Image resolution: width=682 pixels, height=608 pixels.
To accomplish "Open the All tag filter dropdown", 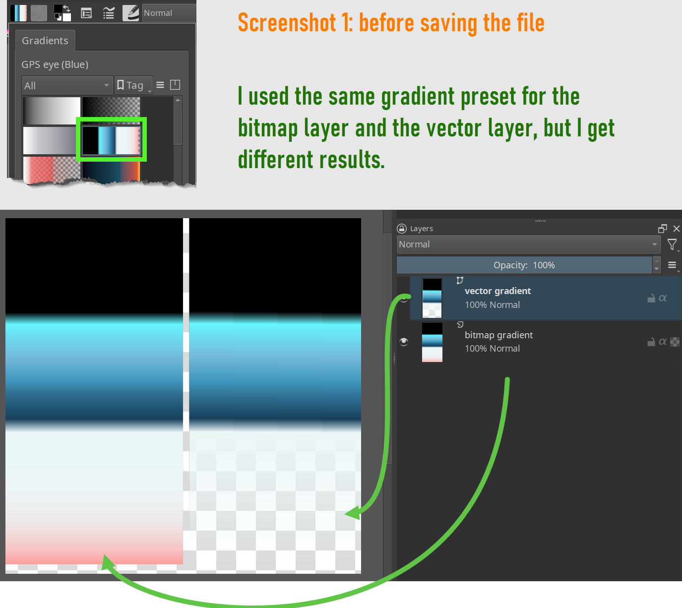I will [67, 85].
